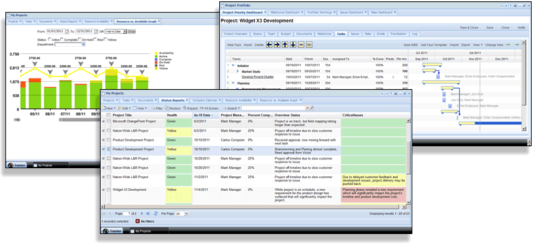Check the Widget X3 Development row checkbox
The height and width of the screenshot is (244, 533).
[x=109, y=189]
